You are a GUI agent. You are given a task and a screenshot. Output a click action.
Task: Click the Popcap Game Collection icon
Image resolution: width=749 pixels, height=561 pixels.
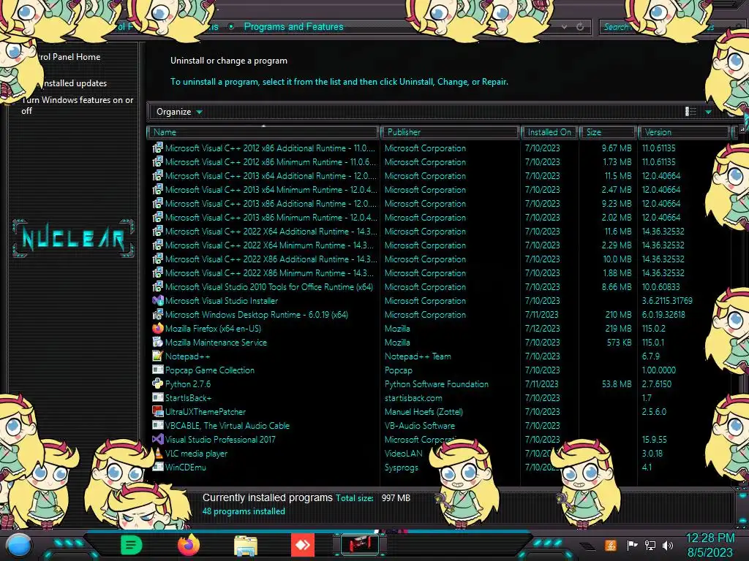(158, 370)
